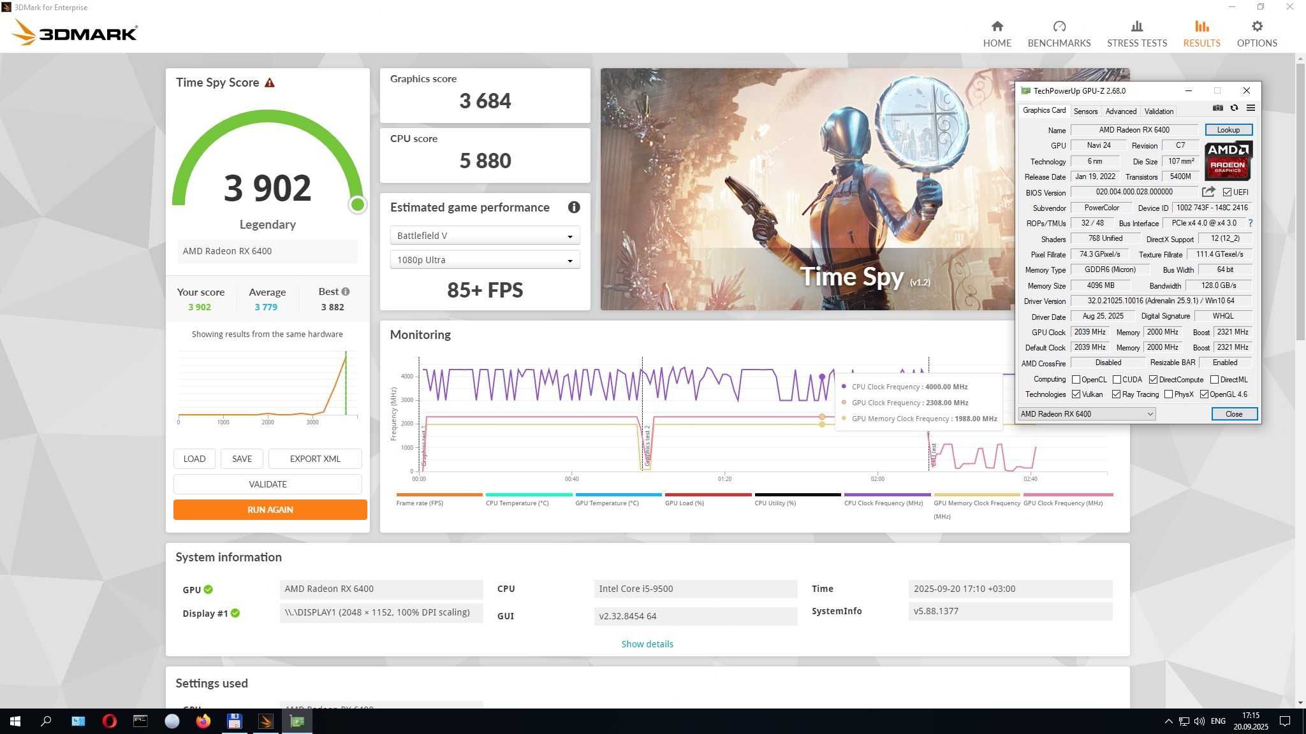
Task: Click the GPU-Z taskbar icon
Action: click(x=297, y=721)
